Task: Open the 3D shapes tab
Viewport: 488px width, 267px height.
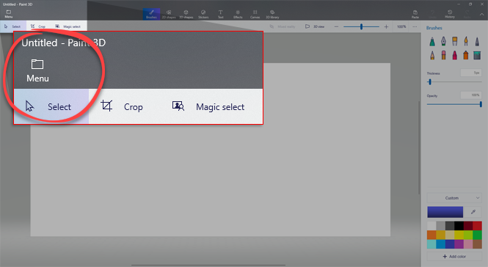Action: [186, 14]
